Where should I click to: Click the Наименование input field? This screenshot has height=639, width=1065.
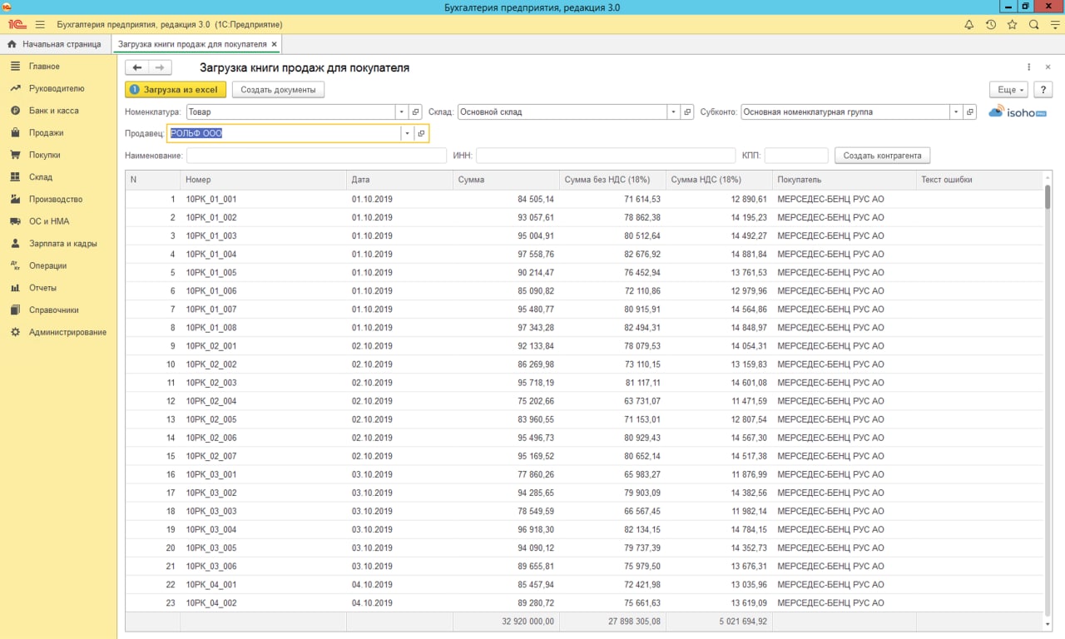pyautogui.click(x=316, y=156)
